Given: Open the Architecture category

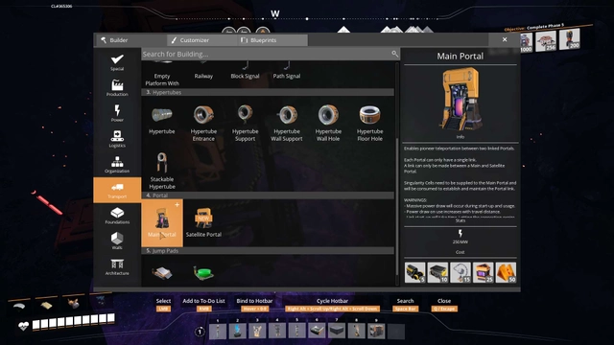Looking at the screenshot, I should pyautogui.click(x=117, y=266).
